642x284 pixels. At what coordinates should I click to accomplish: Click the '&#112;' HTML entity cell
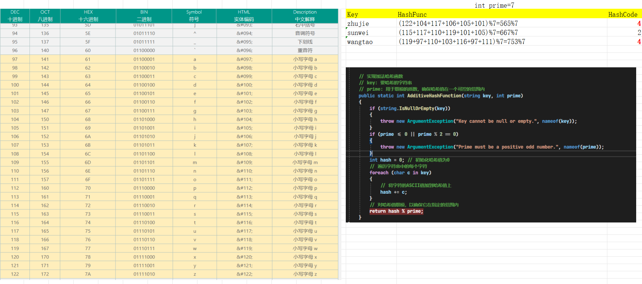[x=244, y=188]
